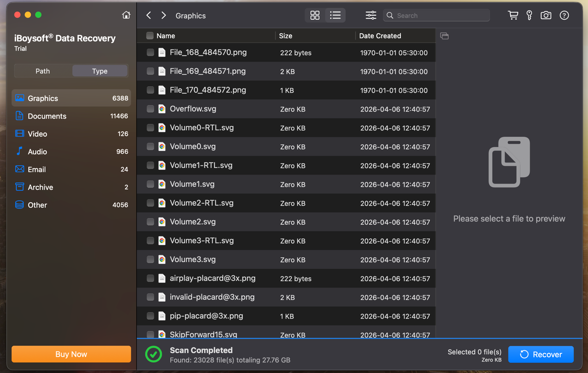Click the green Scan Completed checkmark icon
The width and height of the screenshot is (588, 373).
pos(154,354)
